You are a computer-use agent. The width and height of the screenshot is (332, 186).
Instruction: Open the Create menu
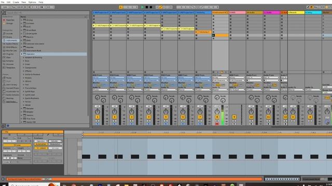(x=16, y=2)
